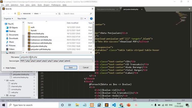Open the Find menu in Sublime Text
The image size is (192, 108).
pyautogui.click(x=22, y=5)
